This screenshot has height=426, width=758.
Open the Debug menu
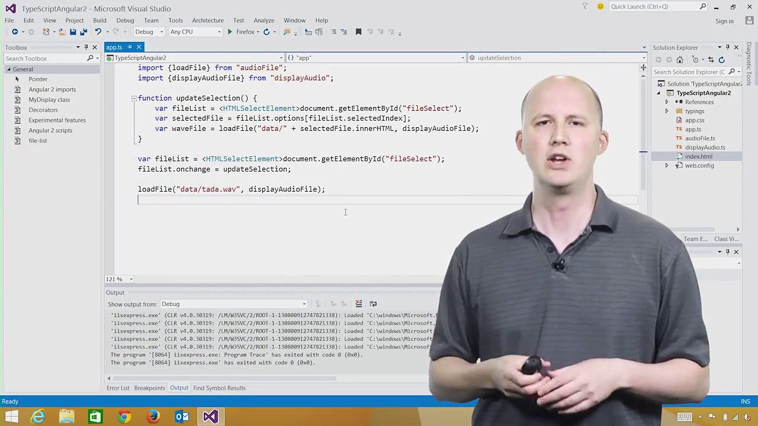click(x=125, y=20)
